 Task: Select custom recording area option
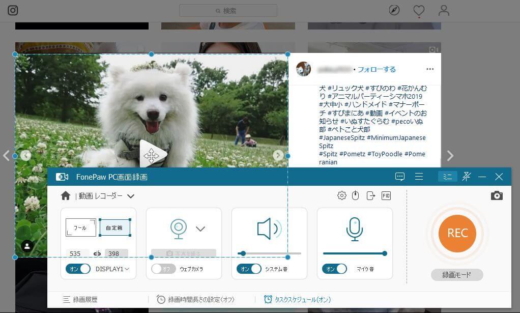coord(114,227)
